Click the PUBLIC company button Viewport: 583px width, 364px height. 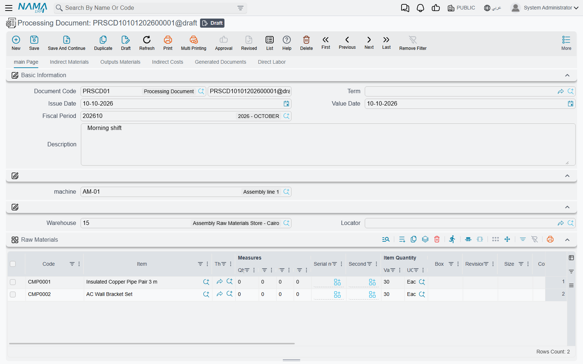click(x=461, y=8)
